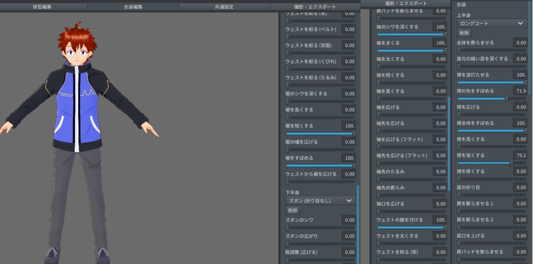Click the 襟を波打たせる slider bar

491,82
